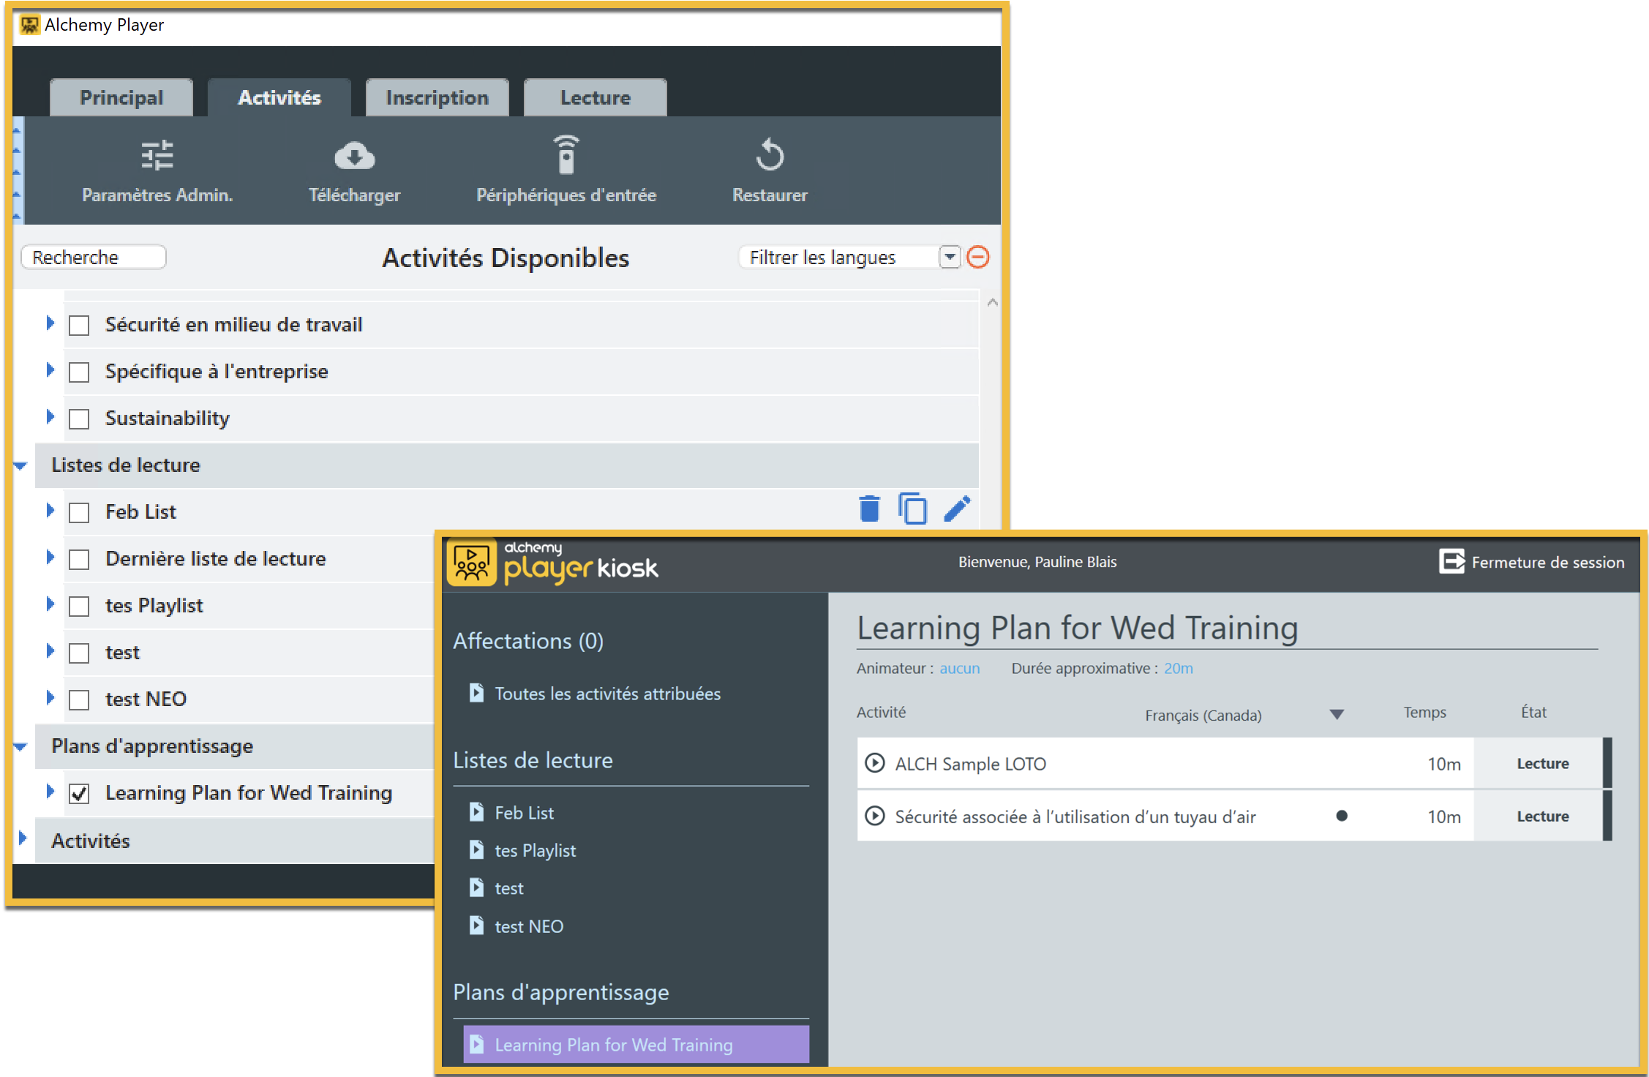This screenshot has height=1077, width=1649.
Task: Check the test NEO checkbox
Action: [79, 699]
